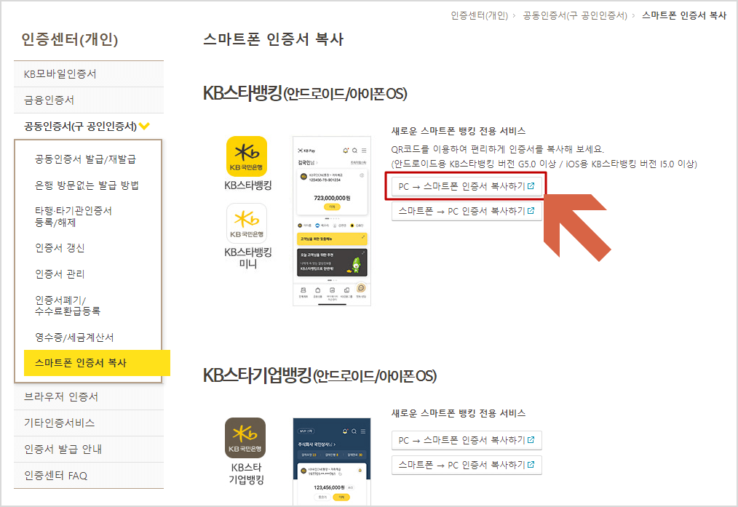The width and height of the screenshot is (738, 507).
Task: Click the KB스타기업뱅킹 phone screenshot thumbnail
Action: [x=332, y=461]
